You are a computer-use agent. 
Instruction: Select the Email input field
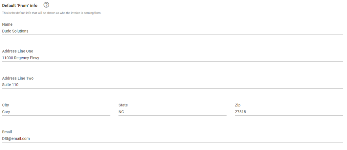172,139
